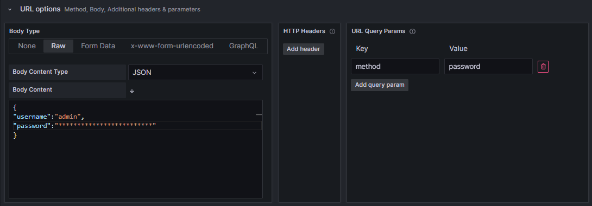Click the Value column header
Image resolution: width=592 pixels, height=206 pixels.
coord(458,49)
